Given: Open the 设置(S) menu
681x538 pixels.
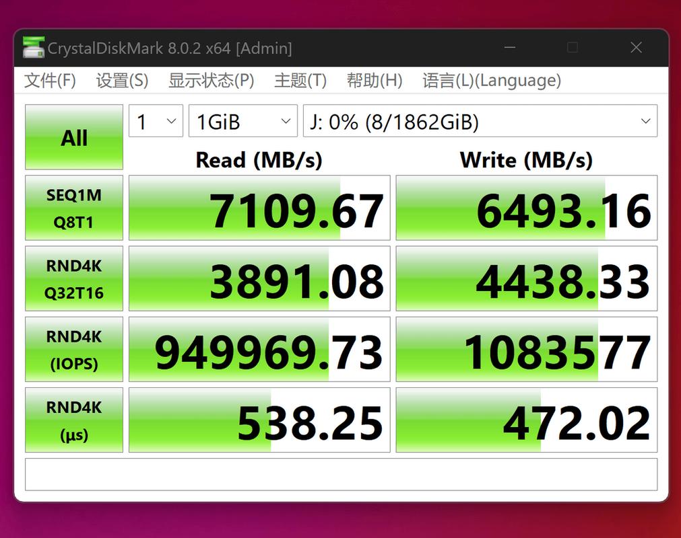Looking at the screenshot, I should [x=122, y=81].
